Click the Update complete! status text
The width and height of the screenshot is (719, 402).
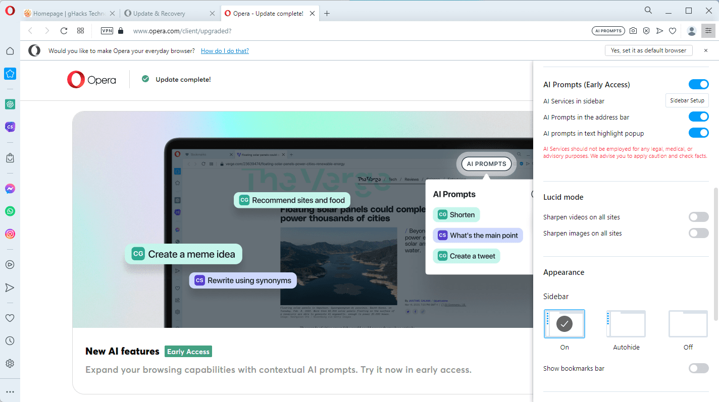click(x=183, y=80)
